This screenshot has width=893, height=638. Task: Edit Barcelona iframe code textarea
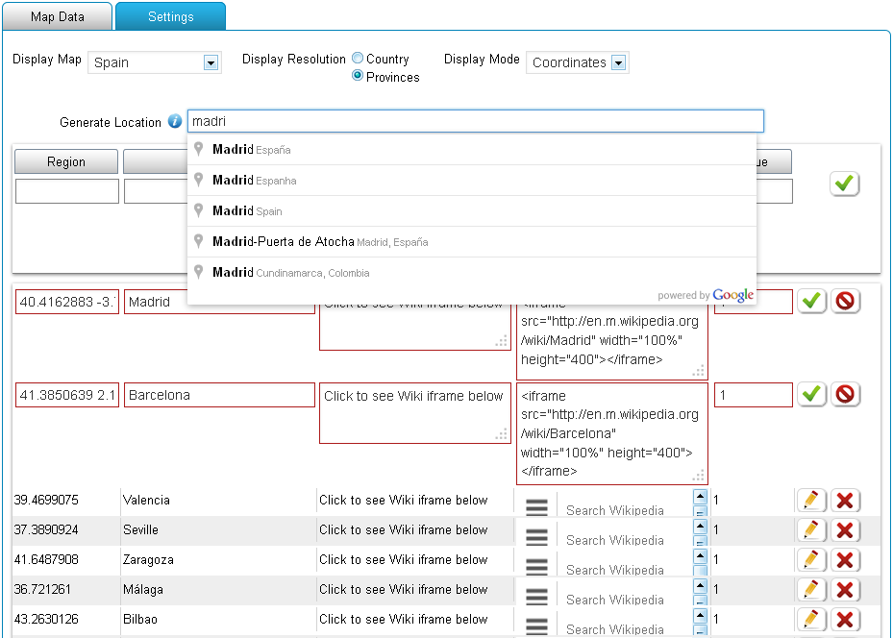tap(611, 433)
